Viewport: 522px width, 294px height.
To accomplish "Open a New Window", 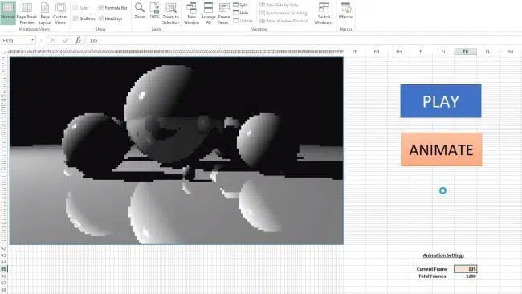I will point(191,13).
